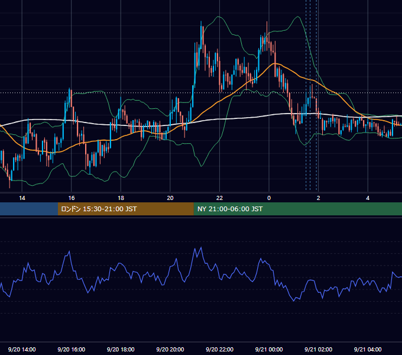402x355 pixels.
Task: Click the London 15:30-21:00 JST session bar
Action: tap(125, 209)
